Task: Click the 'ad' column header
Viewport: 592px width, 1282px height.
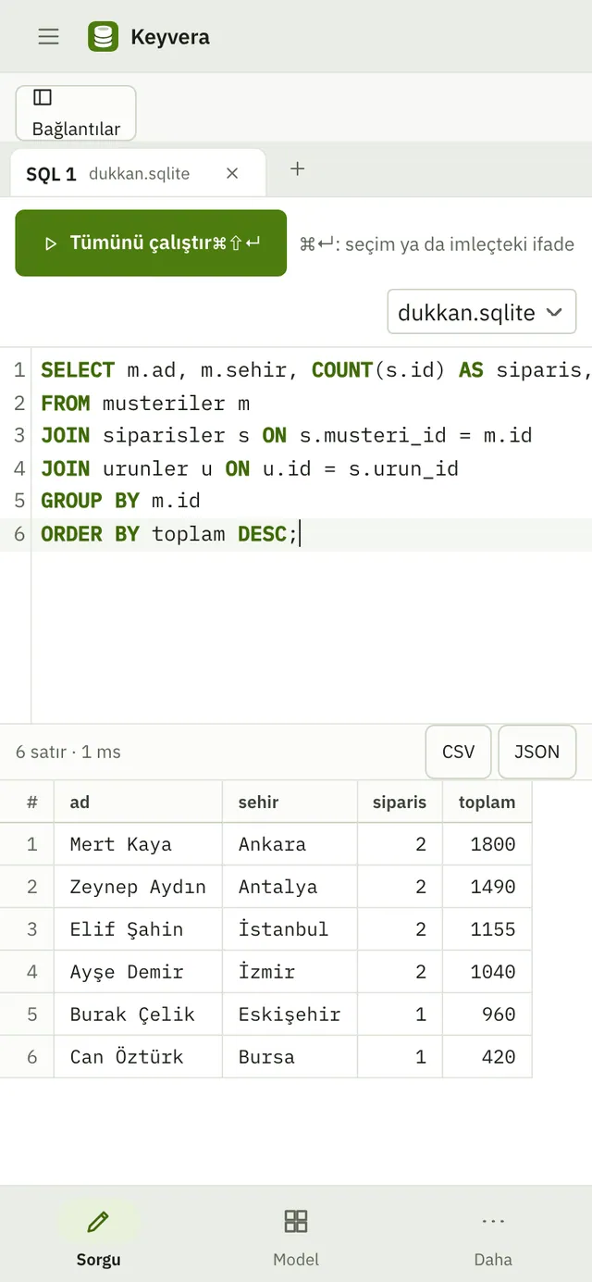Action: (x=138, y=802)
